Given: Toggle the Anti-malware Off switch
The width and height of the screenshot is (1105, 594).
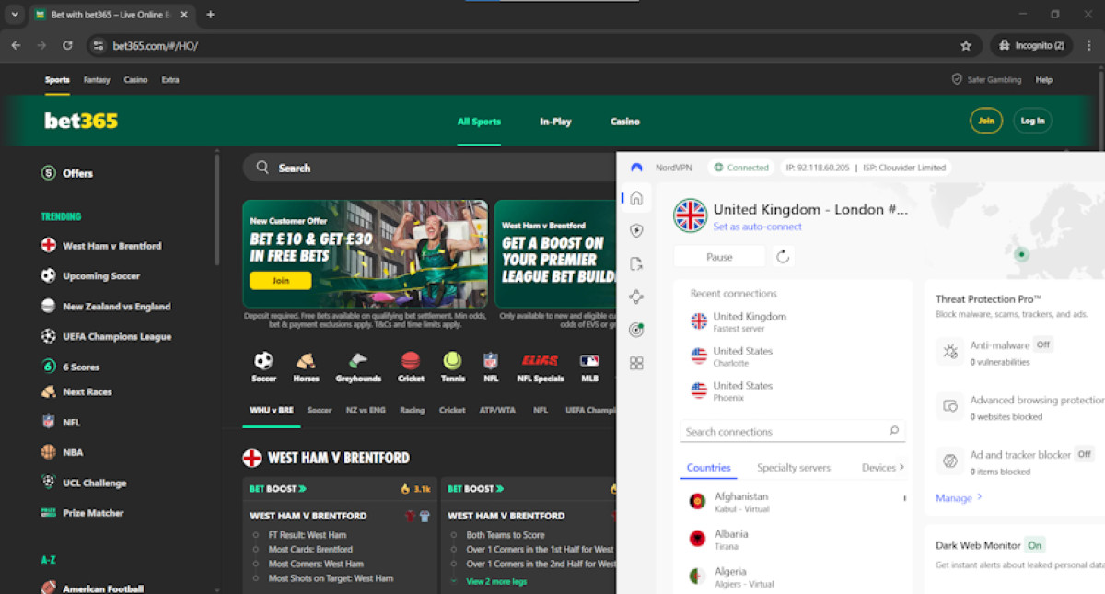Looking at the screenshot, I should 1042,344.
